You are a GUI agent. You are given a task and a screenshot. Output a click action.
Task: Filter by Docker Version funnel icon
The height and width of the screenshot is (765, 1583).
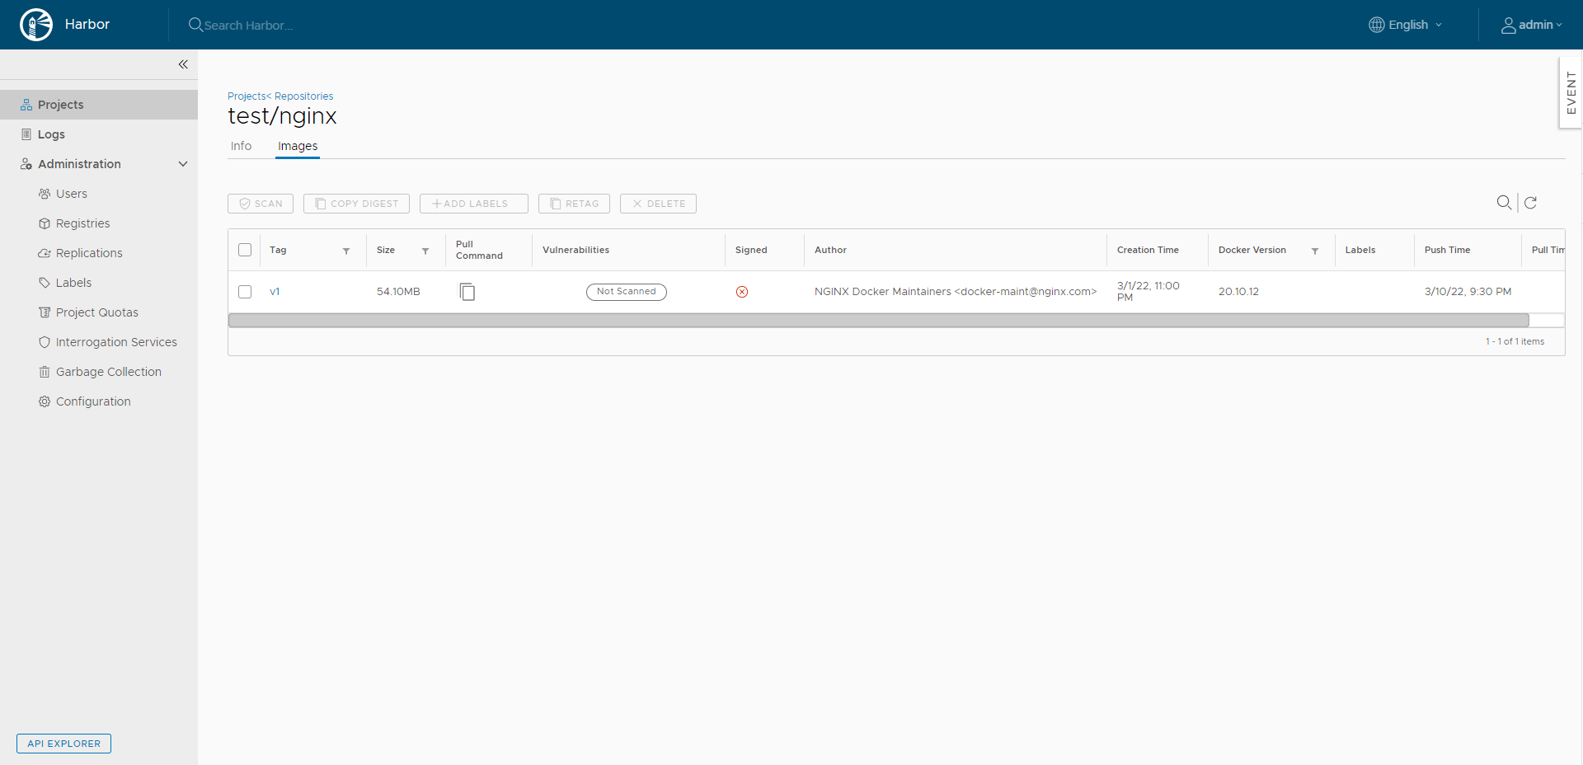(x=1315, y=251)
